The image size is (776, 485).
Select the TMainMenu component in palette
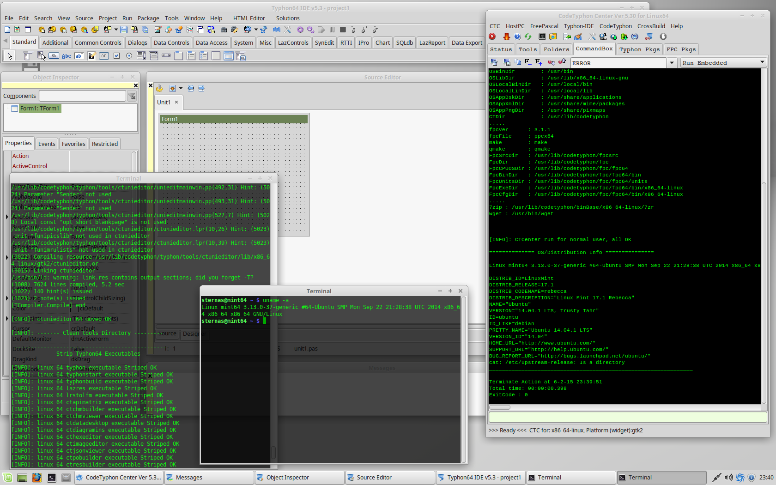click(28, 56)
